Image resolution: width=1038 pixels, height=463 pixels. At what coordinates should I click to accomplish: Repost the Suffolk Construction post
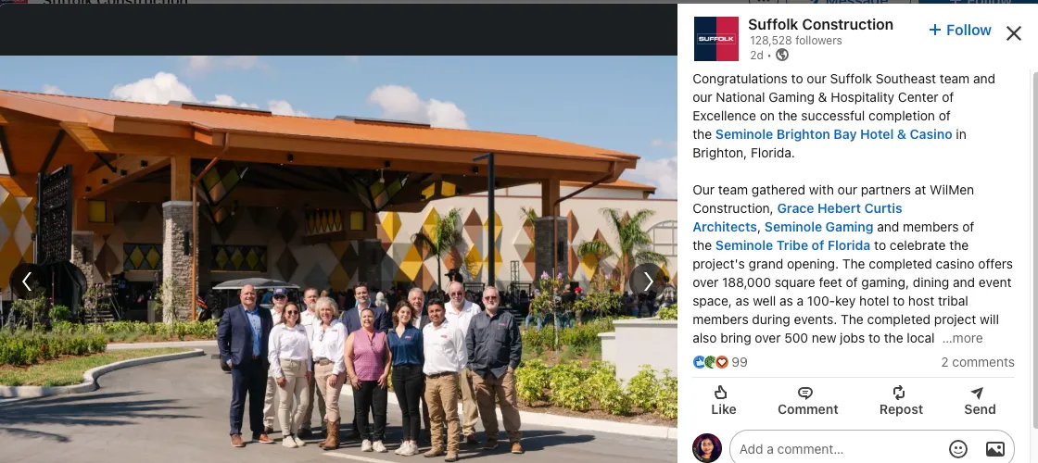click(x=900, y=401)
